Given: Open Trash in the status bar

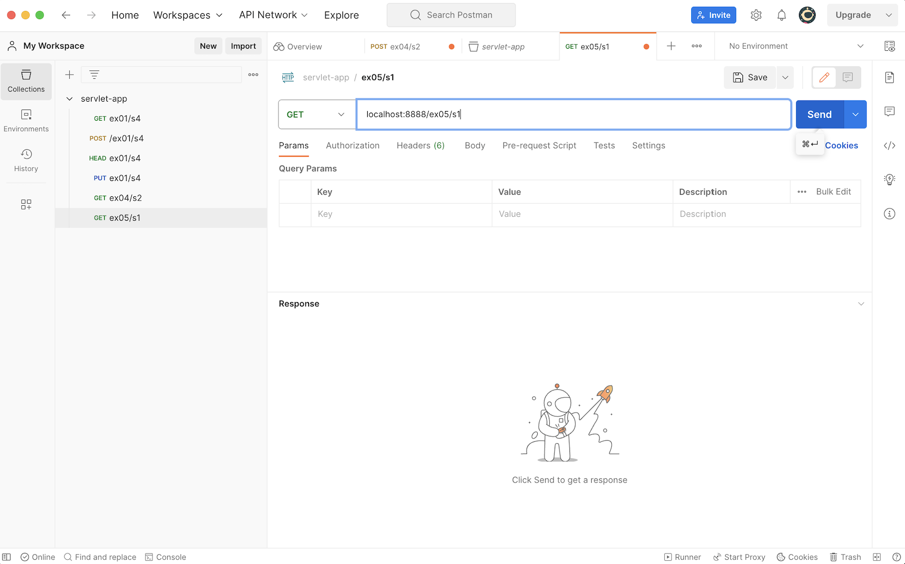Looking at the screenshot, I should (845, 557).
